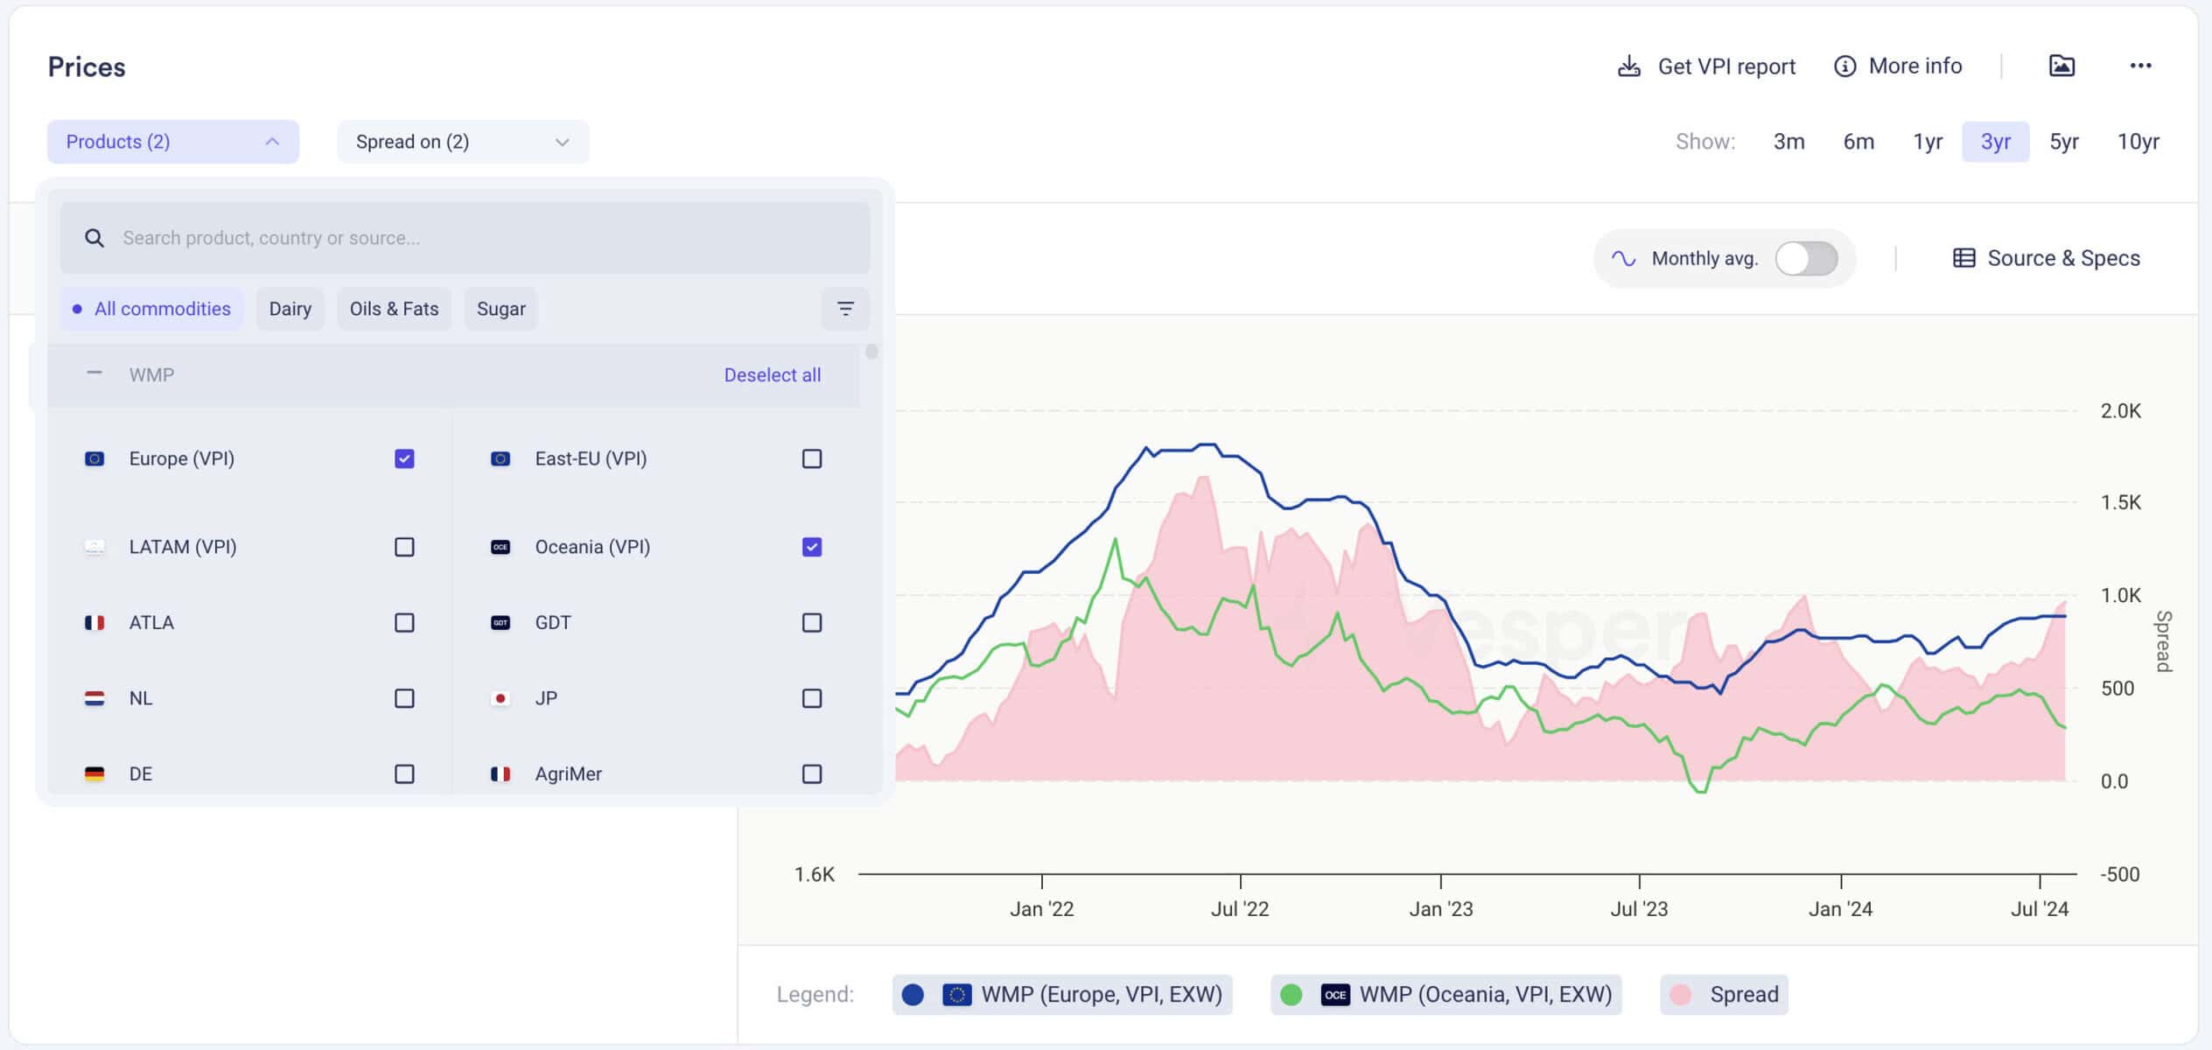Viewport: 2212px width, 1050px height.
Task: Select the Dairy category tab
Action: click(x=290, y=309)
